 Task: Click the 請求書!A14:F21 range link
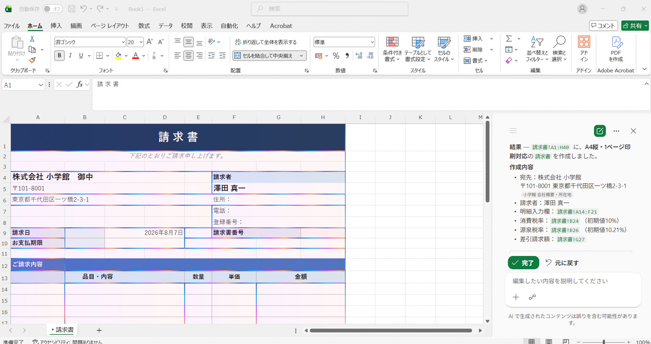[577, 212]
